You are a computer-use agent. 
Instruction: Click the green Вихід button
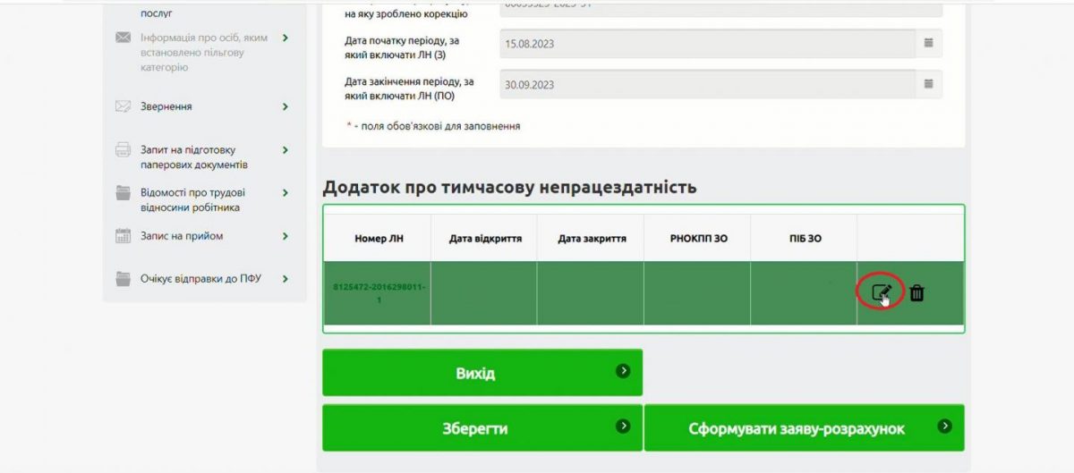click(x=482, y=372)
